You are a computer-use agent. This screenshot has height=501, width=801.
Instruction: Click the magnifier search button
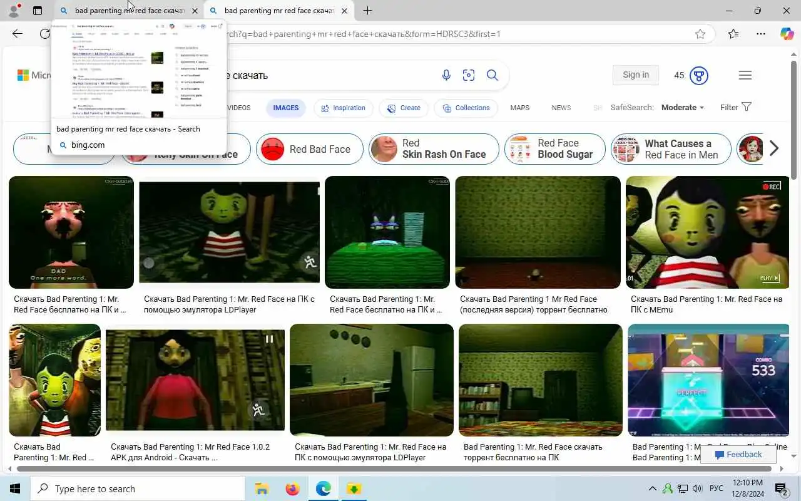[492, 75]
